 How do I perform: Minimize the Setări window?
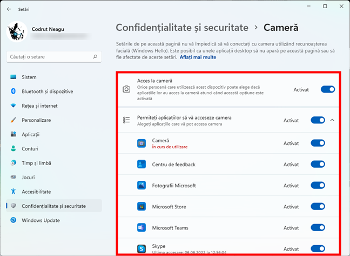[x=309, y=6]
